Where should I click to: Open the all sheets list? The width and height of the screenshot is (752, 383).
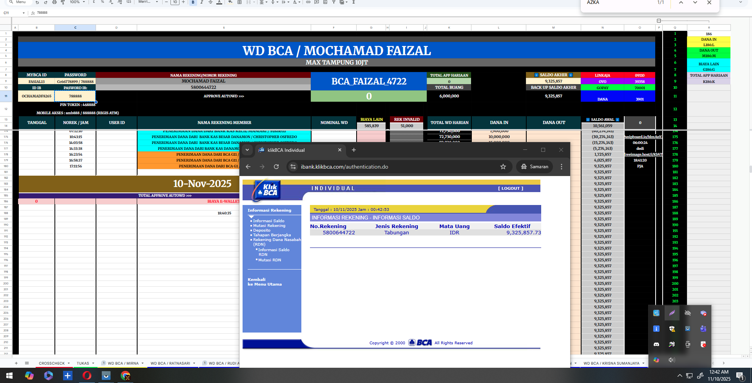pos(27,363)
